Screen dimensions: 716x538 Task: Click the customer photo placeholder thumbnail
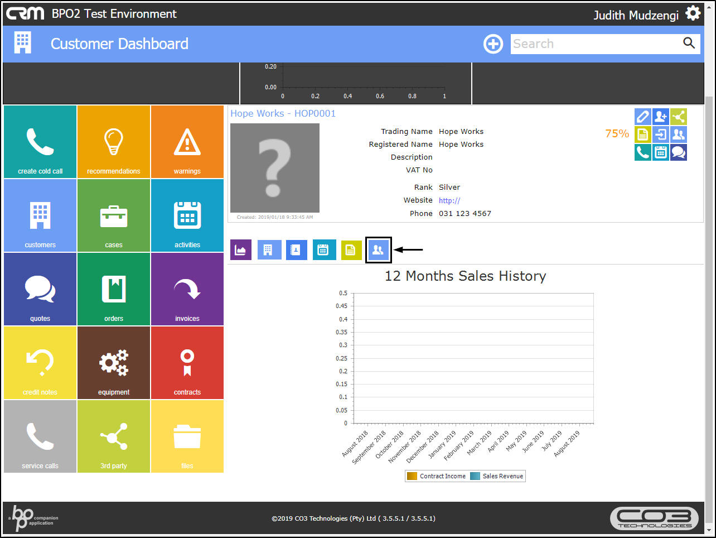pos(275,168)
